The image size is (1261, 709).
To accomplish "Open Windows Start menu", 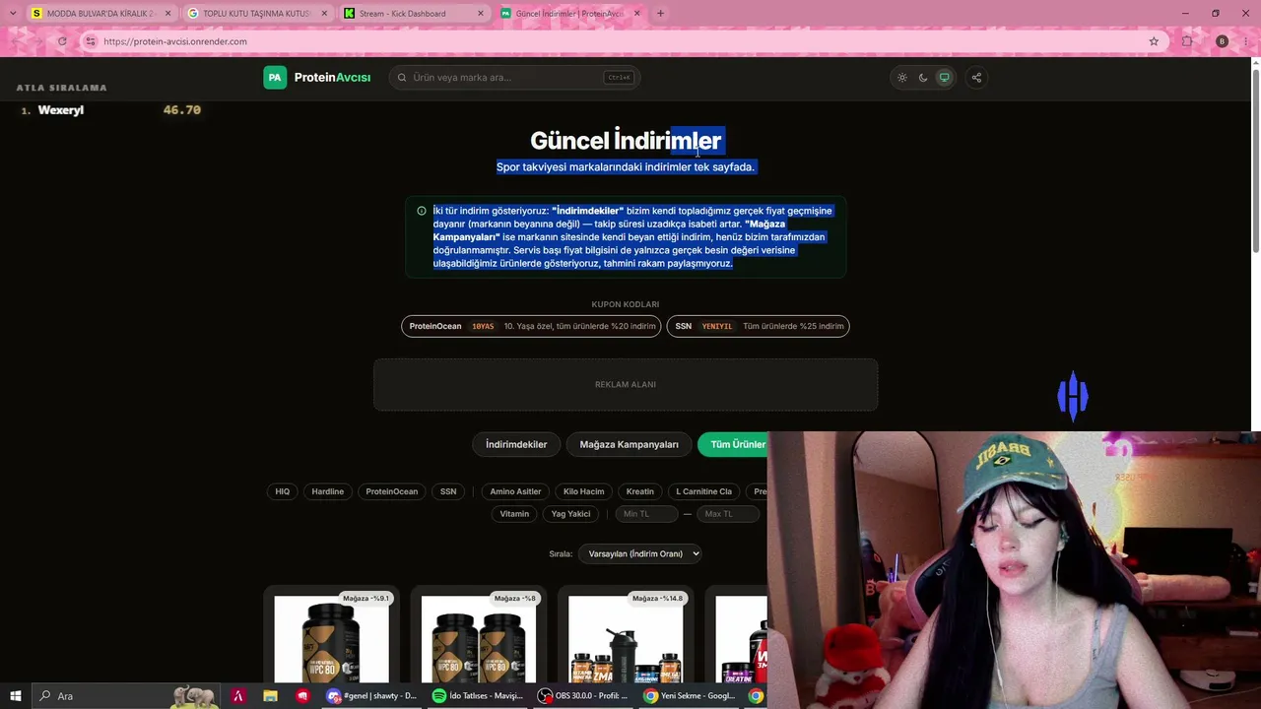I will [16, 696].
